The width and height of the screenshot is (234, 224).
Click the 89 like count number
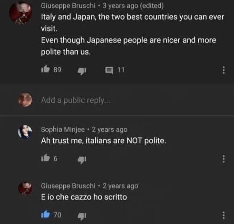tap(57, 70)
